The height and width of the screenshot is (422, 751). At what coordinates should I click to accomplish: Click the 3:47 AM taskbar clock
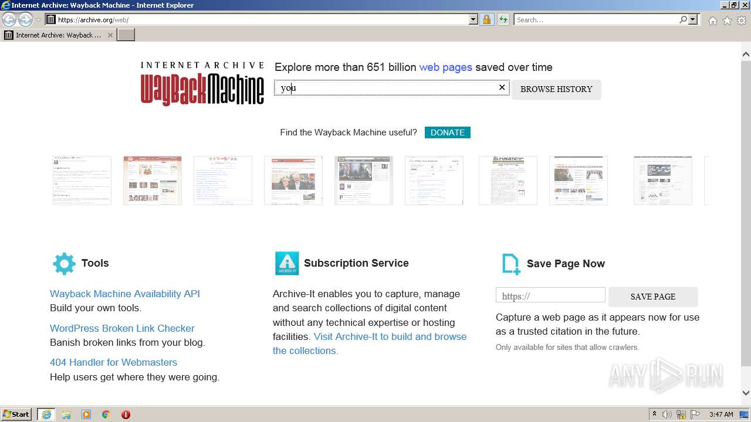[x=721, y=414]
